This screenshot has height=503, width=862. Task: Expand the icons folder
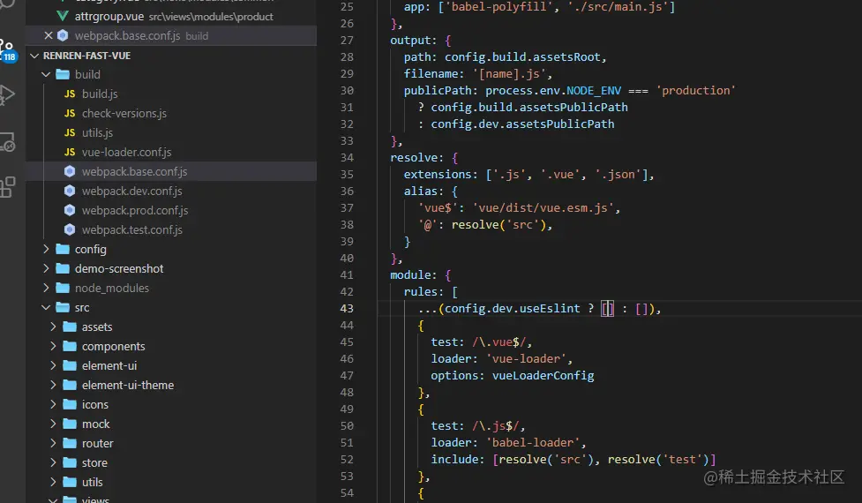coord(53,404)
